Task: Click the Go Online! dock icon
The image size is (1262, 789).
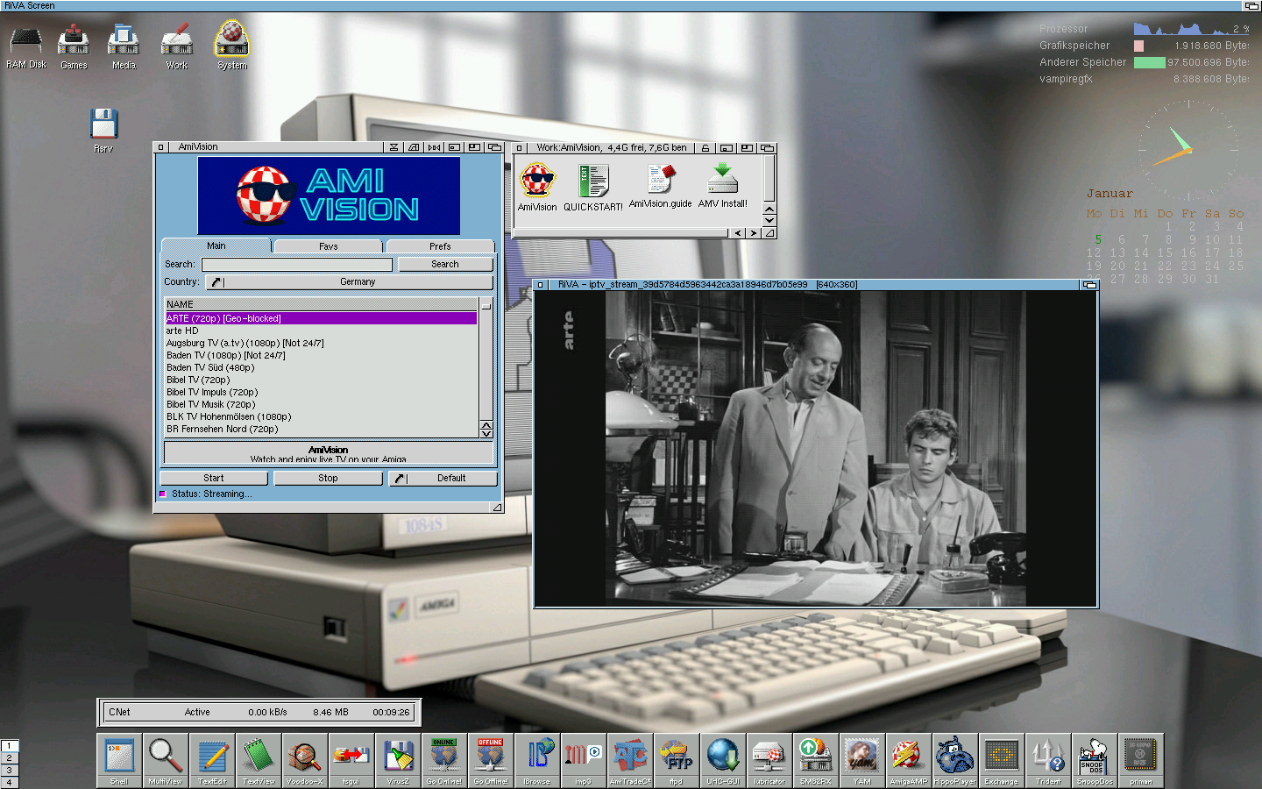Action: click(443, 760)
